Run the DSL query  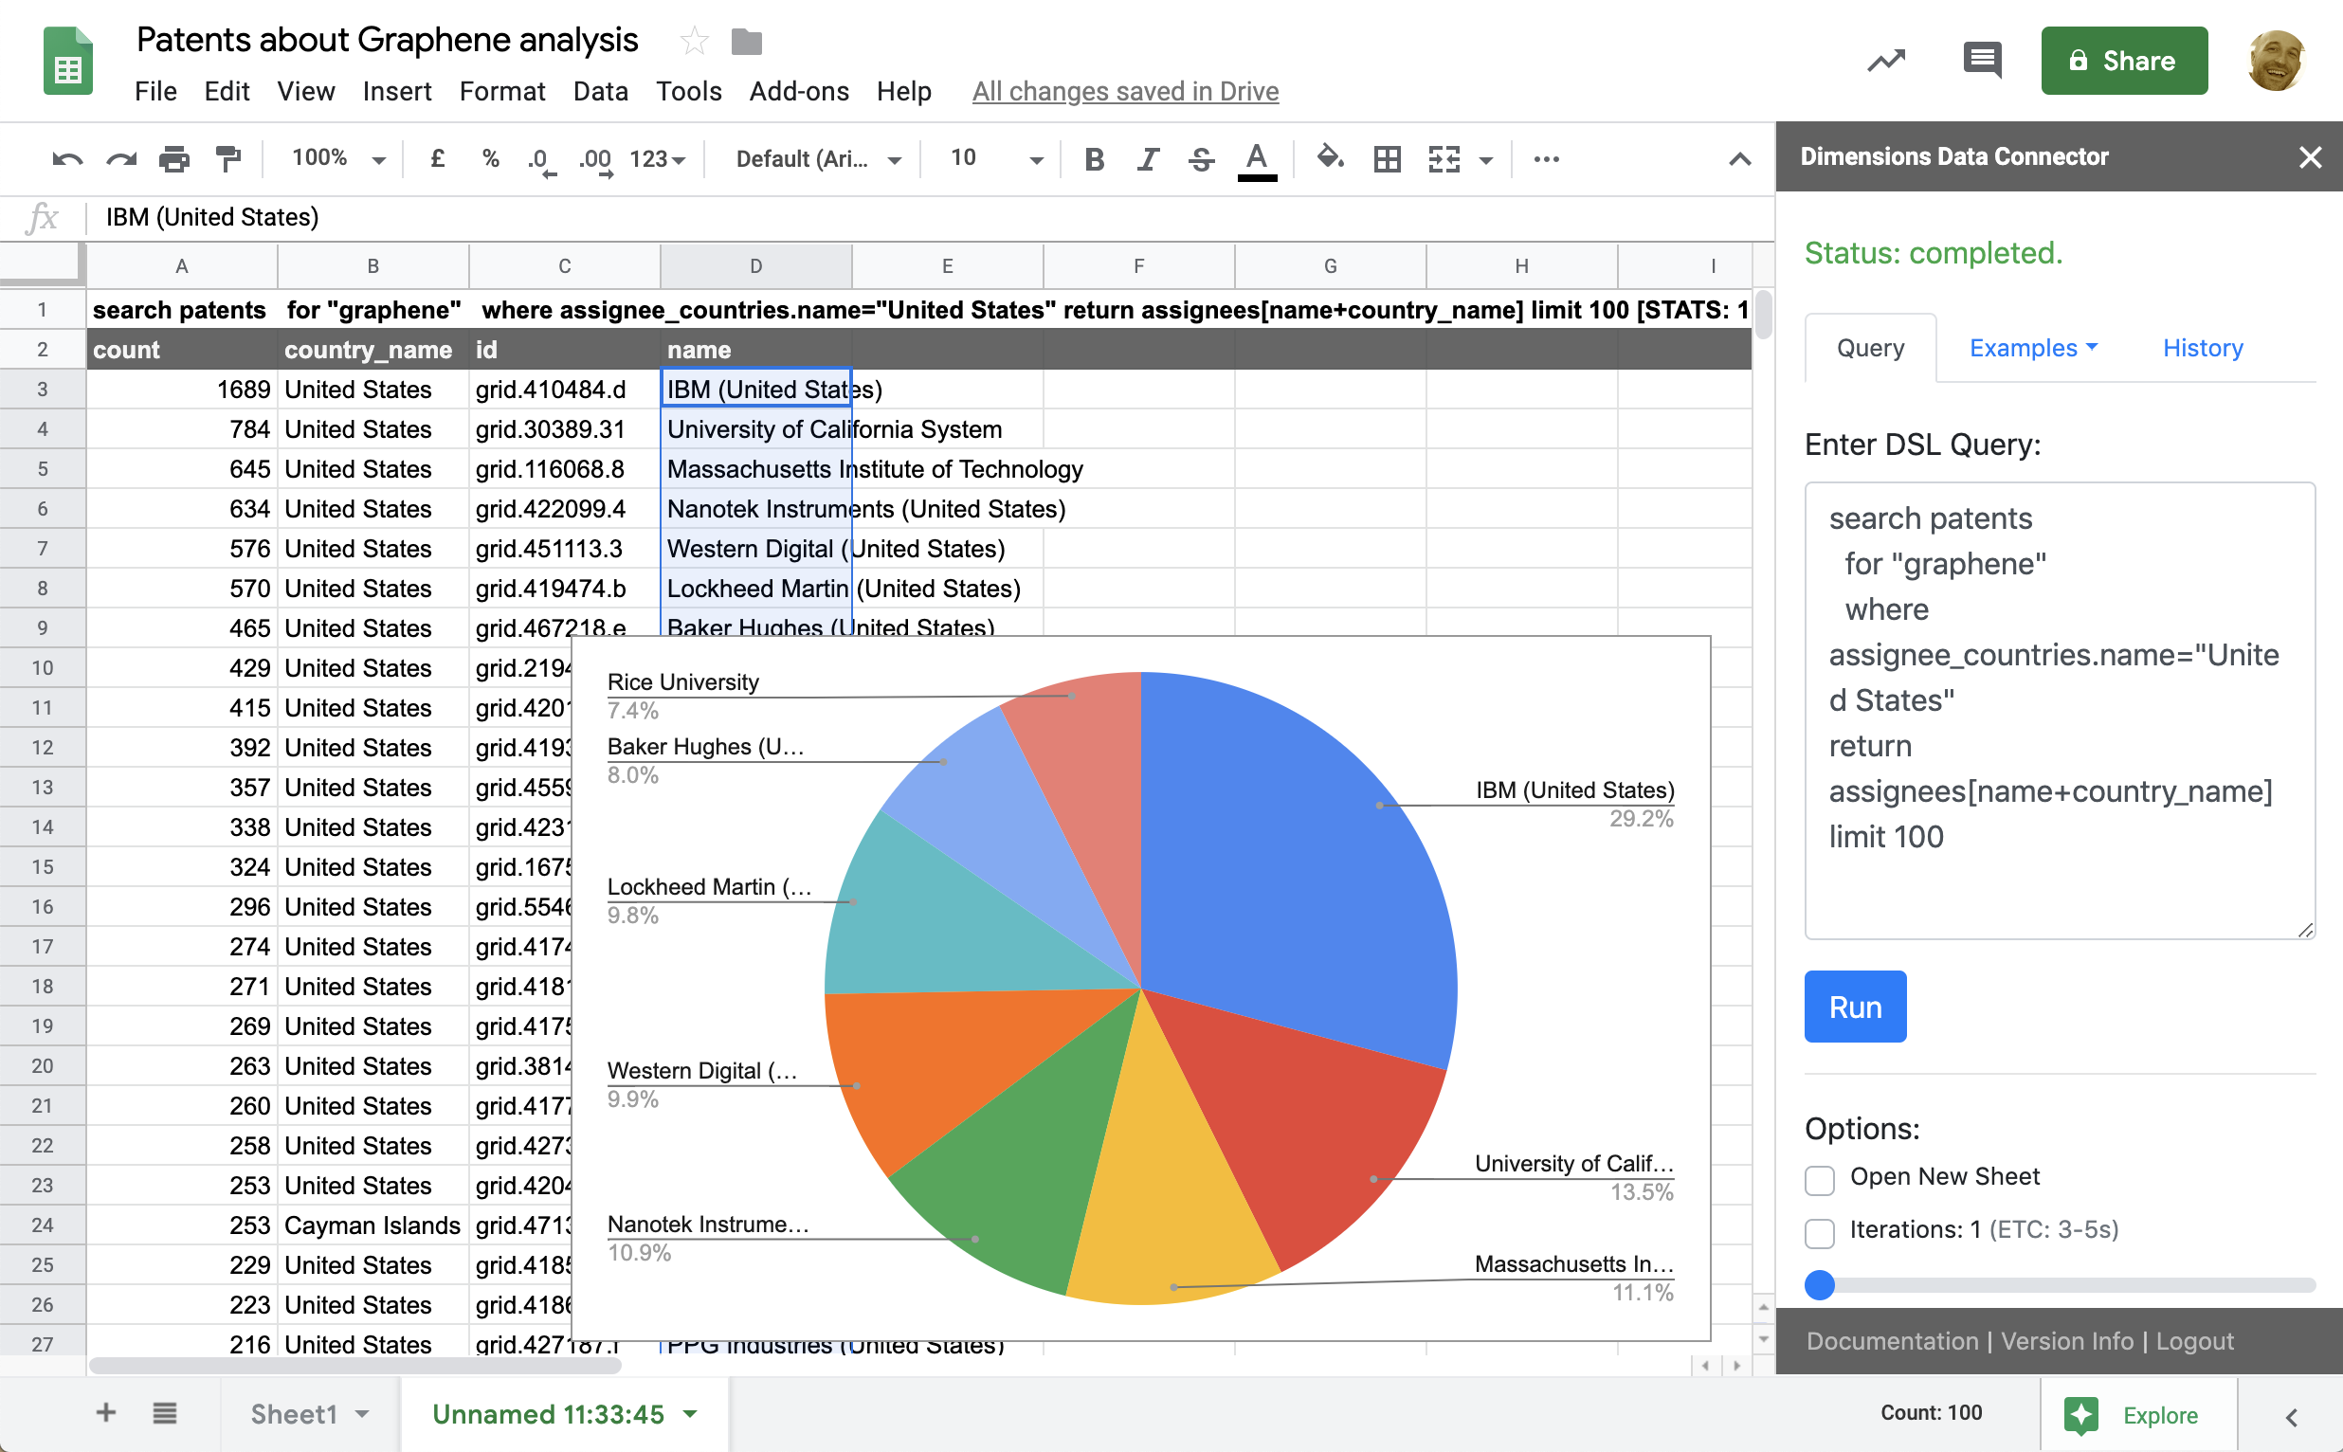click(x=1854, y=1007)
